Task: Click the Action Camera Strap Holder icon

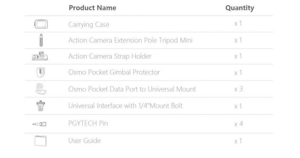Action: tap(40, 56)
